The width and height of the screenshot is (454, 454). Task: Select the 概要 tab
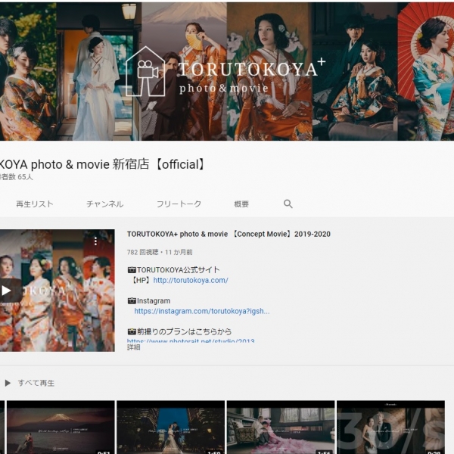point(241,204)
